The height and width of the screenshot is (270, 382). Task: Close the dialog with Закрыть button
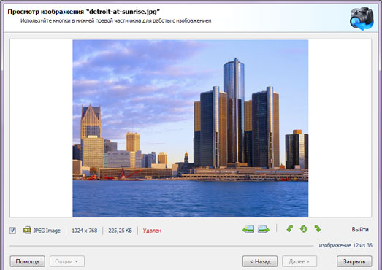click(x=354, y=261)
